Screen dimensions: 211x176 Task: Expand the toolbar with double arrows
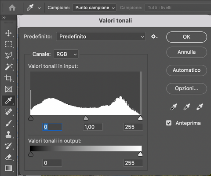pyautogui.click(x=4, y=18)
